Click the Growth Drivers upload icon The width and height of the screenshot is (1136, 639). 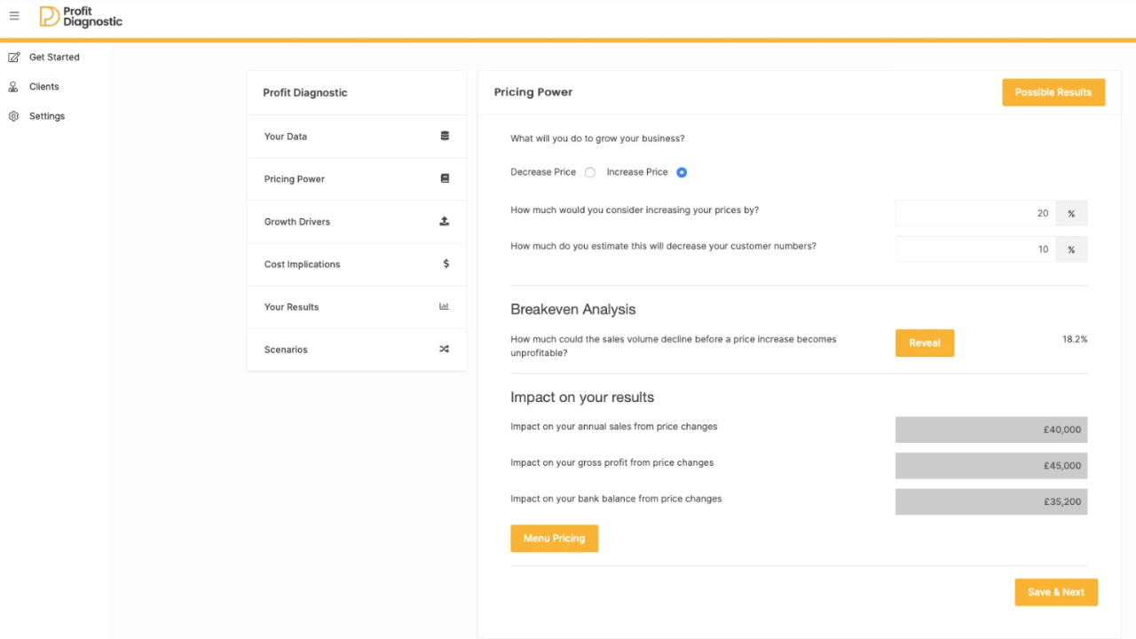point(445,221)
